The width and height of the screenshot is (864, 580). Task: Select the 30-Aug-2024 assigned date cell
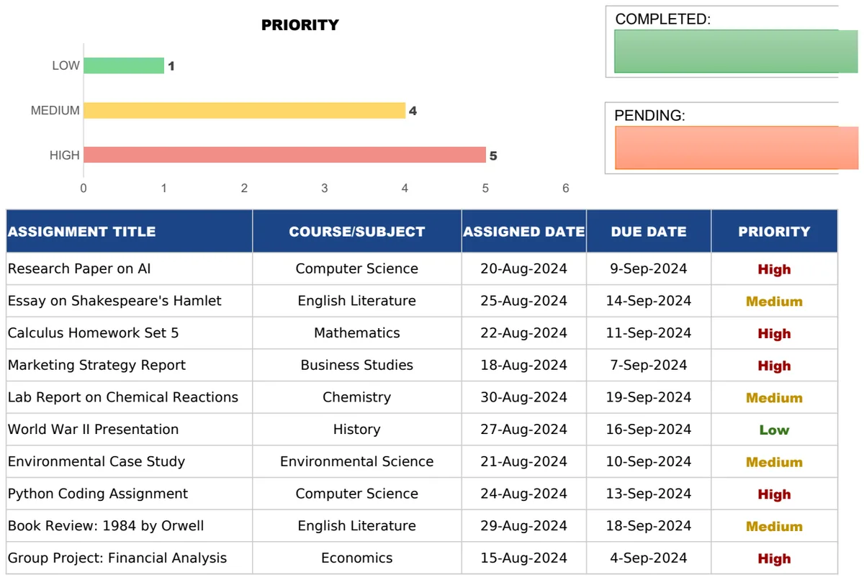click(524, 397)
